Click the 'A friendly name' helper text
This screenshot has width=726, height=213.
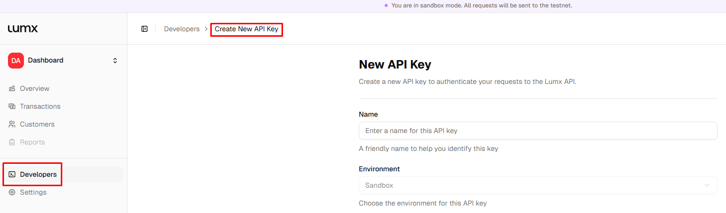(429, 148)
